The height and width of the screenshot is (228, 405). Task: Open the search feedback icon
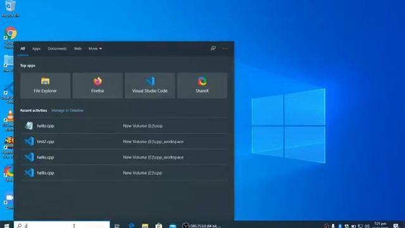pos(213,48)
